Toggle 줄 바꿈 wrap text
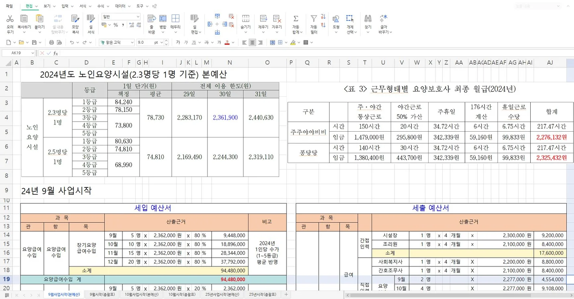This screenshot has width=574, height=299. pyautogui.click(x=151, y=18)
